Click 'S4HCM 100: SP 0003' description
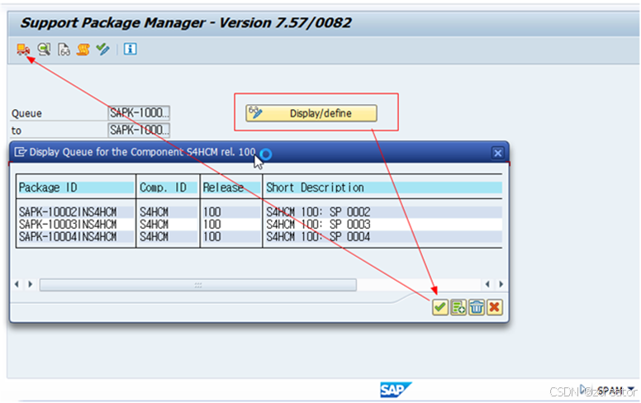641x403 pixels. pyautogui.click(x=318, y=224)
